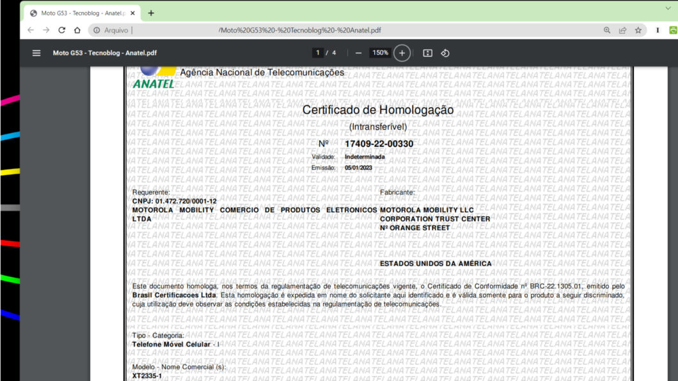Viewport: 678px width, 381px height.
Task: Select certificate number 17409-22-00330
Action: click(x=379, y=144)
